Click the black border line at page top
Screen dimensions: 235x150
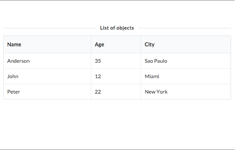(x=117, y=0)
